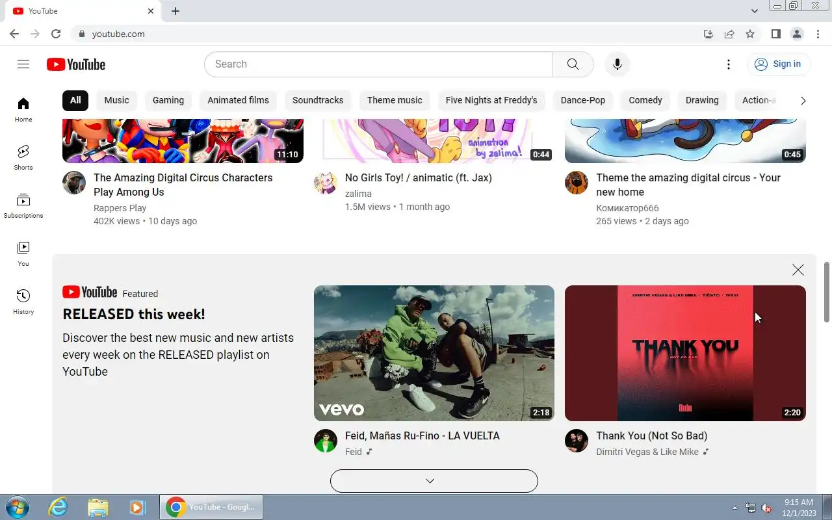832x520 pixels.
Task: Click the Sign in button
Action: (778, 64)
